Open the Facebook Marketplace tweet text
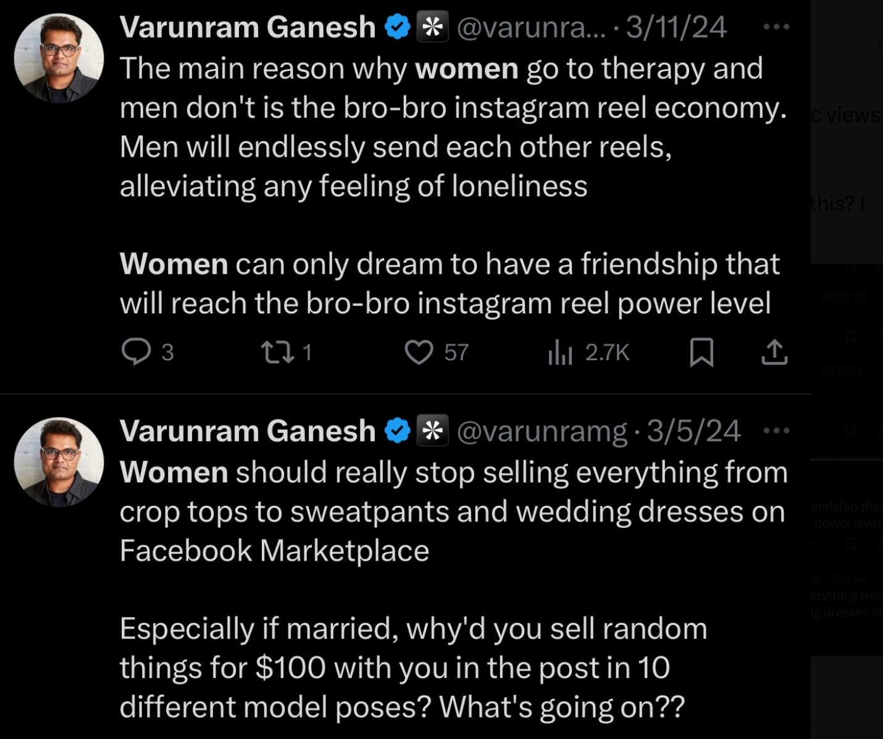This screenshot has height=739, width=883. 454,589
